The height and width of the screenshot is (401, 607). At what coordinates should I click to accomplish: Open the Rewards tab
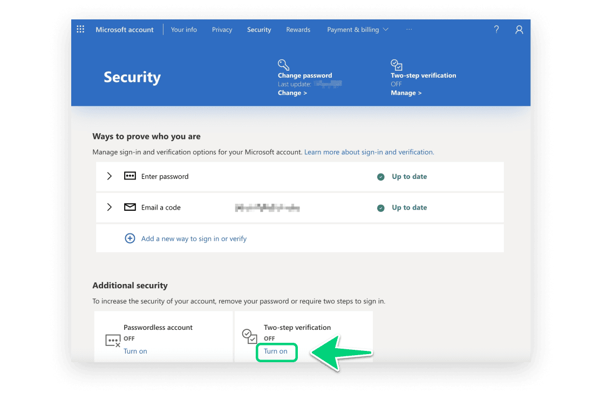click(298, 30)
